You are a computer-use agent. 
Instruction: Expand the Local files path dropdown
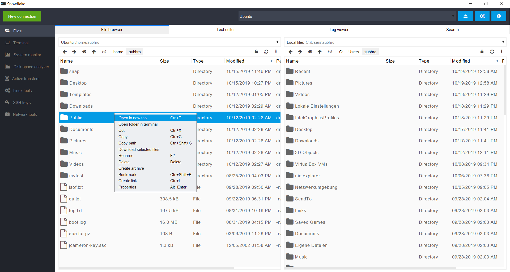(503, 42)
